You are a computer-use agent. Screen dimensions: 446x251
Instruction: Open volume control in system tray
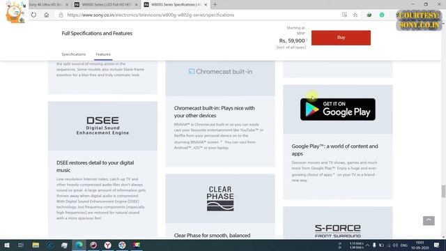coord(395,245)
